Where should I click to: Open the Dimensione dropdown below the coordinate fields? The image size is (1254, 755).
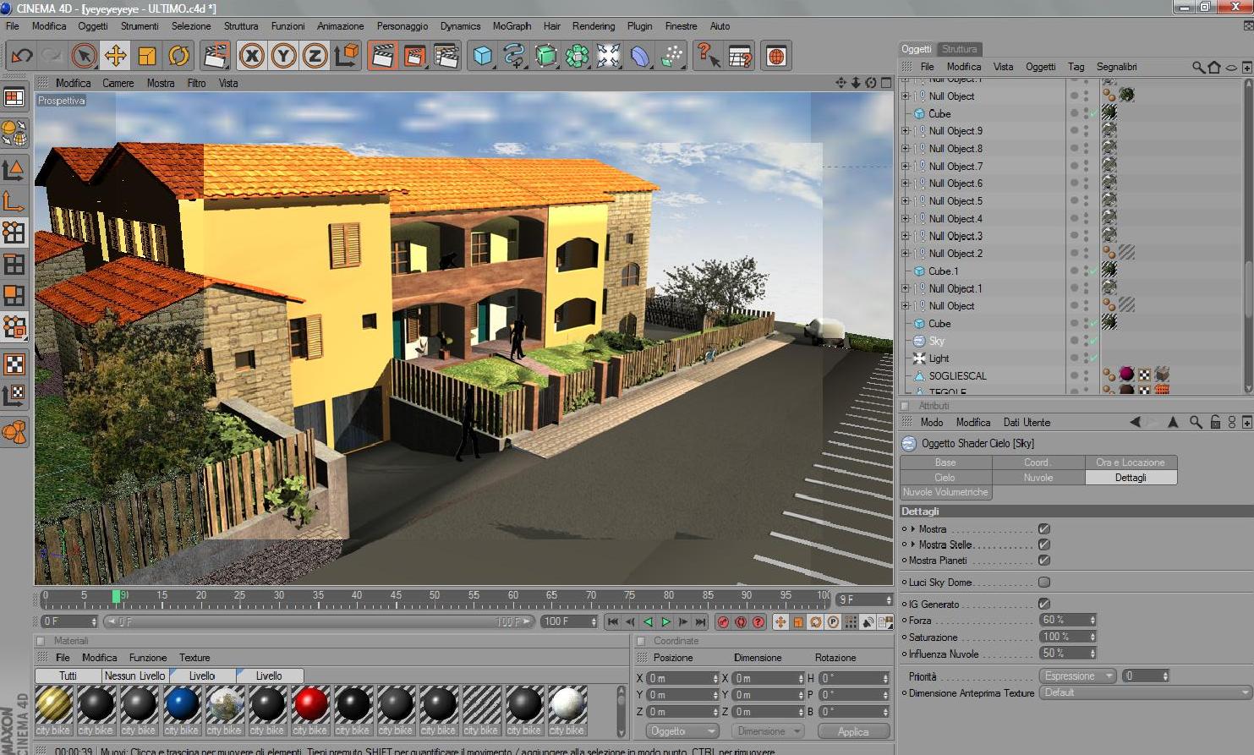pos(769,731)
